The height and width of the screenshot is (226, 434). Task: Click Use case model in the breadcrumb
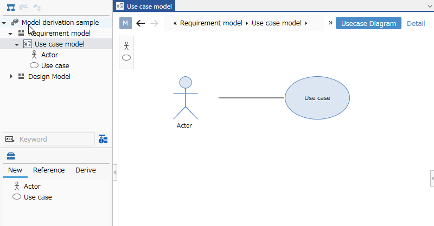tap(277, 23)
